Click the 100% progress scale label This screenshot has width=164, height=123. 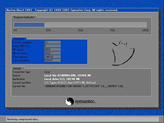pos(146,30)
